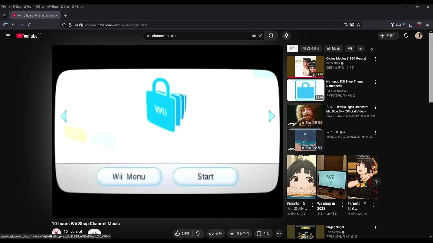The width and height of the screenshot is (433, 243).
Task: Open the on-screen keyboard icon in search box
Action: coord(254,36)
